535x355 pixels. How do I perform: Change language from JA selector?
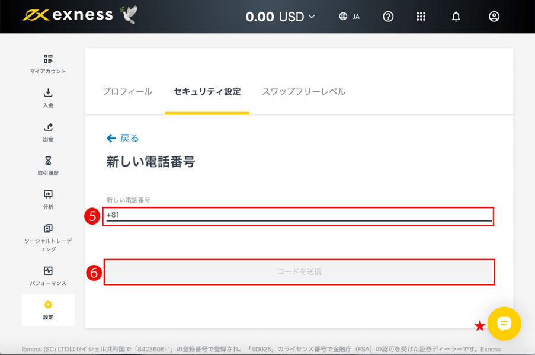349,17
